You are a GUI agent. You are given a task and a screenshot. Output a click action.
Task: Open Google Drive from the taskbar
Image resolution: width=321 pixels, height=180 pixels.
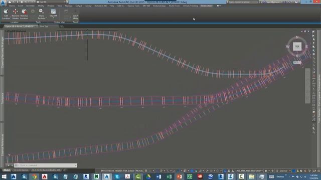click(x=148, y=176)
